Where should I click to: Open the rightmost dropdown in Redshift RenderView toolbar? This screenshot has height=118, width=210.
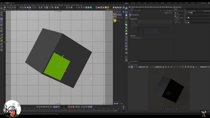[203, 67]
